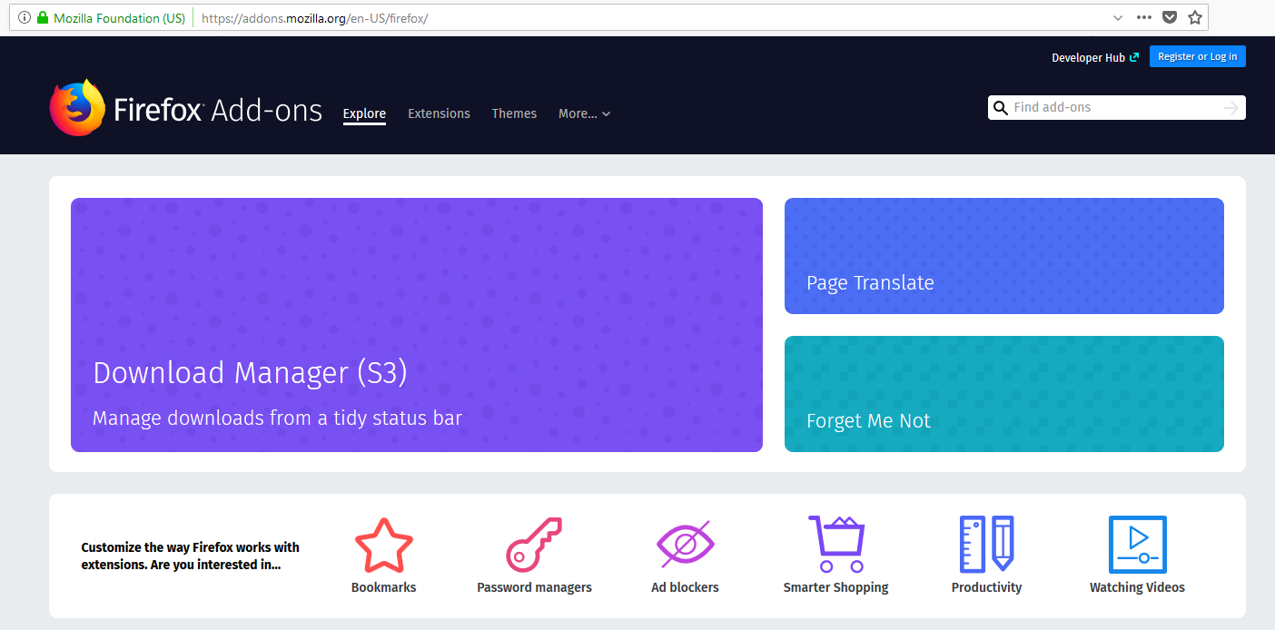Click the Smarter Shopping category label

[x=835, y=587]
